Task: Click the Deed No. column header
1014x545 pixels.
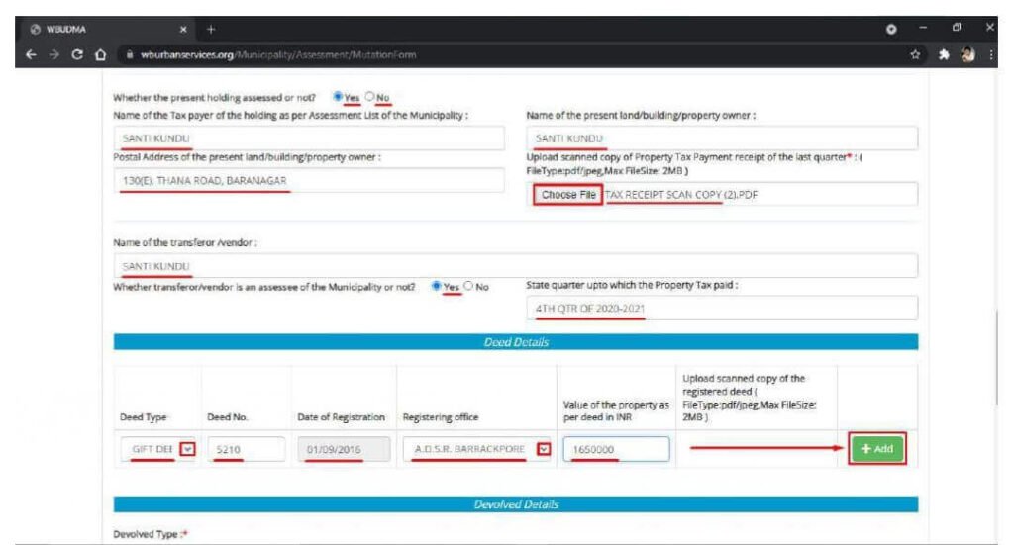Action: pos(227,417)
